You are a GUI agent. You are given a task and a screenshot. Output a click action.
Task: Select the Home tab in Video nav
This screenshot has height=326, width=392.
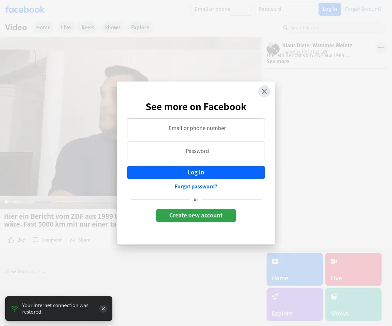click(43, 27)
